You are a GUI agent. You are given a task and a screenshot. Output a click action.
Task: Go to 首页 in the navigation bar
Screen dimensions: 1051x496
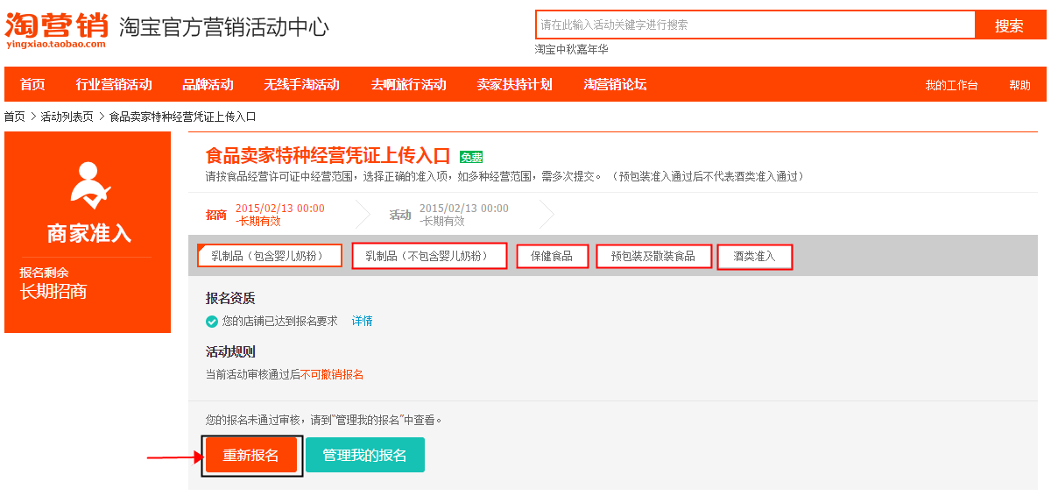(32, 85)
